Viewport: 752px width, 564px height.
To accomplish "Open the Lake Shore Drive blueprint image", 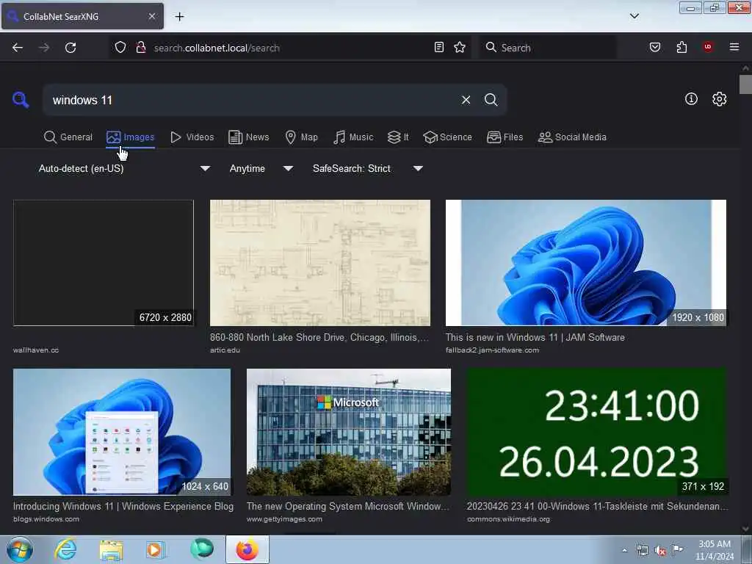I will pyautogui.click(x=320, y=263).
